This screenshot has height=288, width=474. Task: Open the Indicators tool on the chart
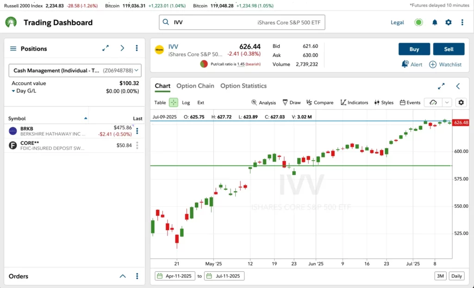pos(354,102)
